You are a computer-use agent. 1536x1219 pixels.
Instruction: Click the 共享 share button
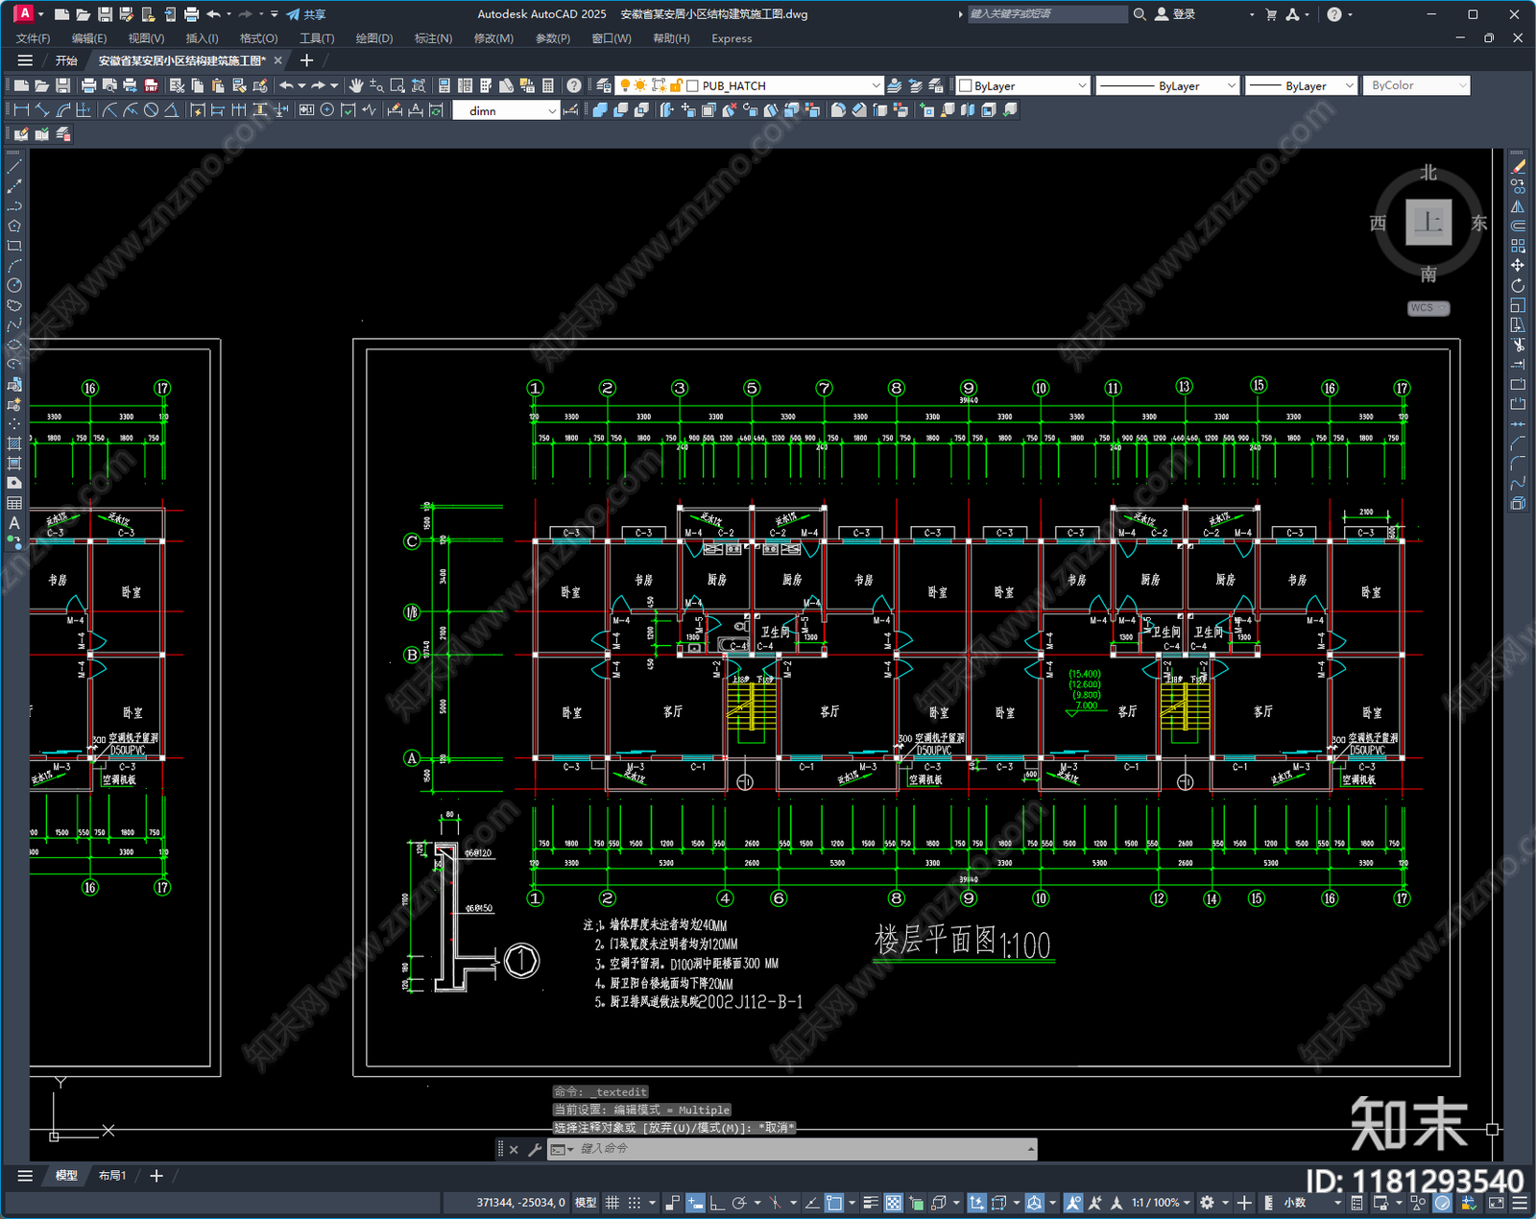point(306,14)
